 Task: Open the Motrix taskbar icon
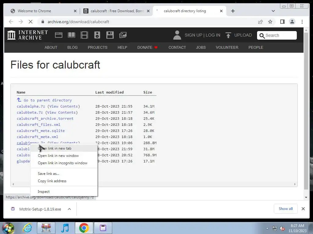coord(103,228)
